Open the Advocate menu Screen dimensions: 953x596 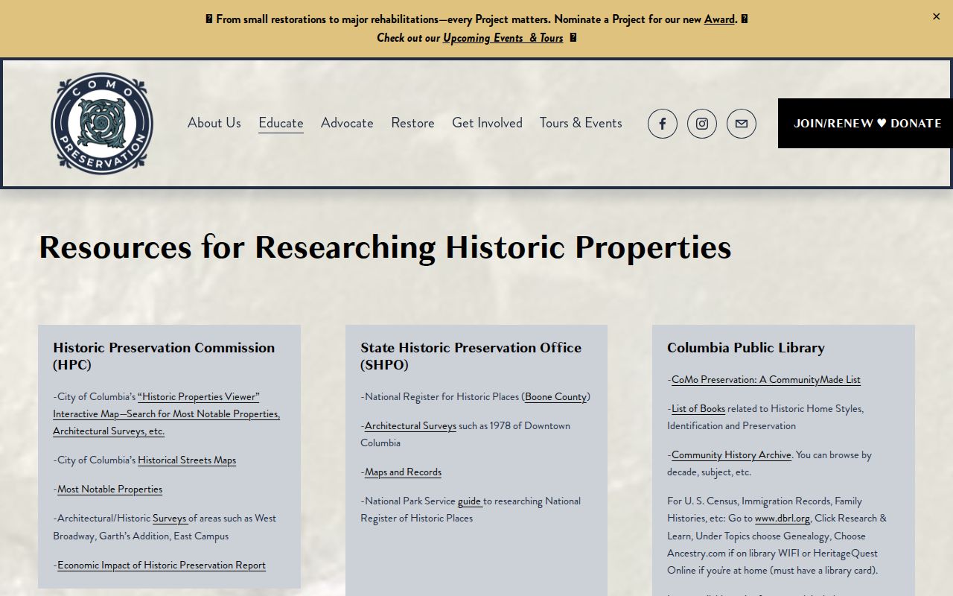347,123
